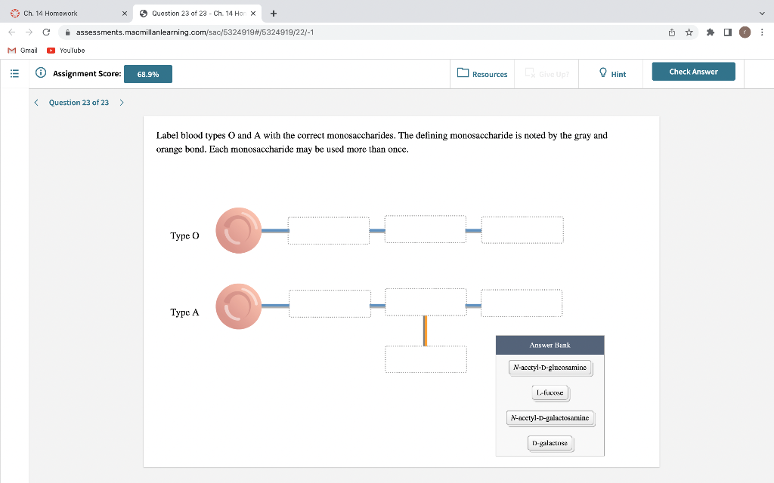Click the Answer Bank header
This screenshot has height=483, width=774.
[x=550, y=345]
